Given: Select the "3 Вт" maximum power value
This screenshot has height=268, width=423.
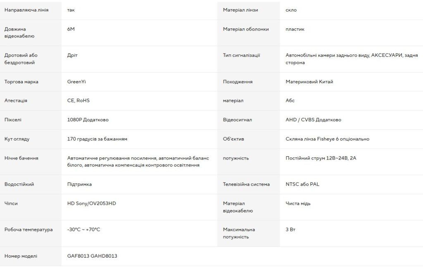Looking at the screenshot, I should pyautogui.click(x=290, y=229).
